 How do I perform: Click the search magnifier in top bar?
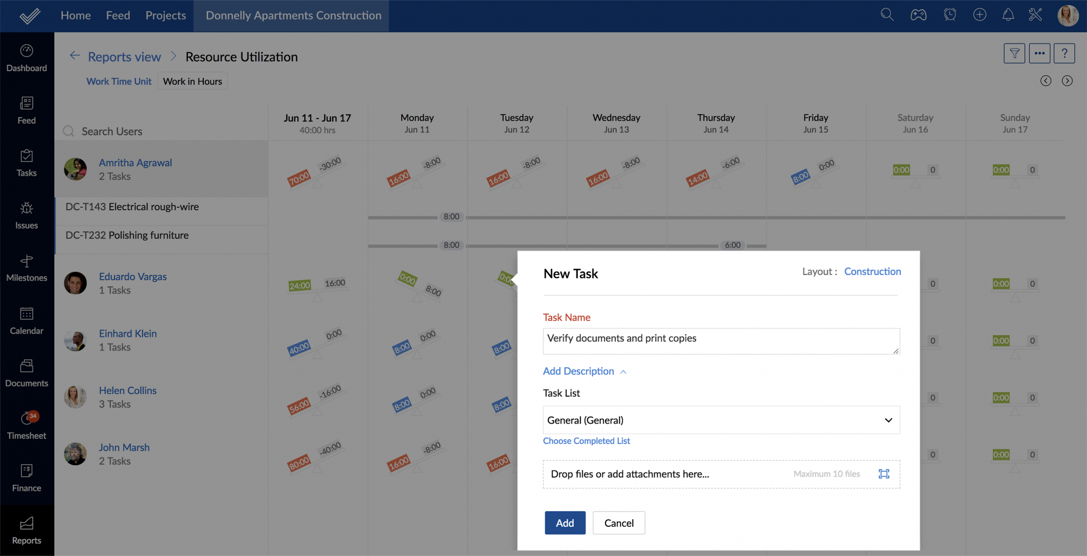point(887,15)
